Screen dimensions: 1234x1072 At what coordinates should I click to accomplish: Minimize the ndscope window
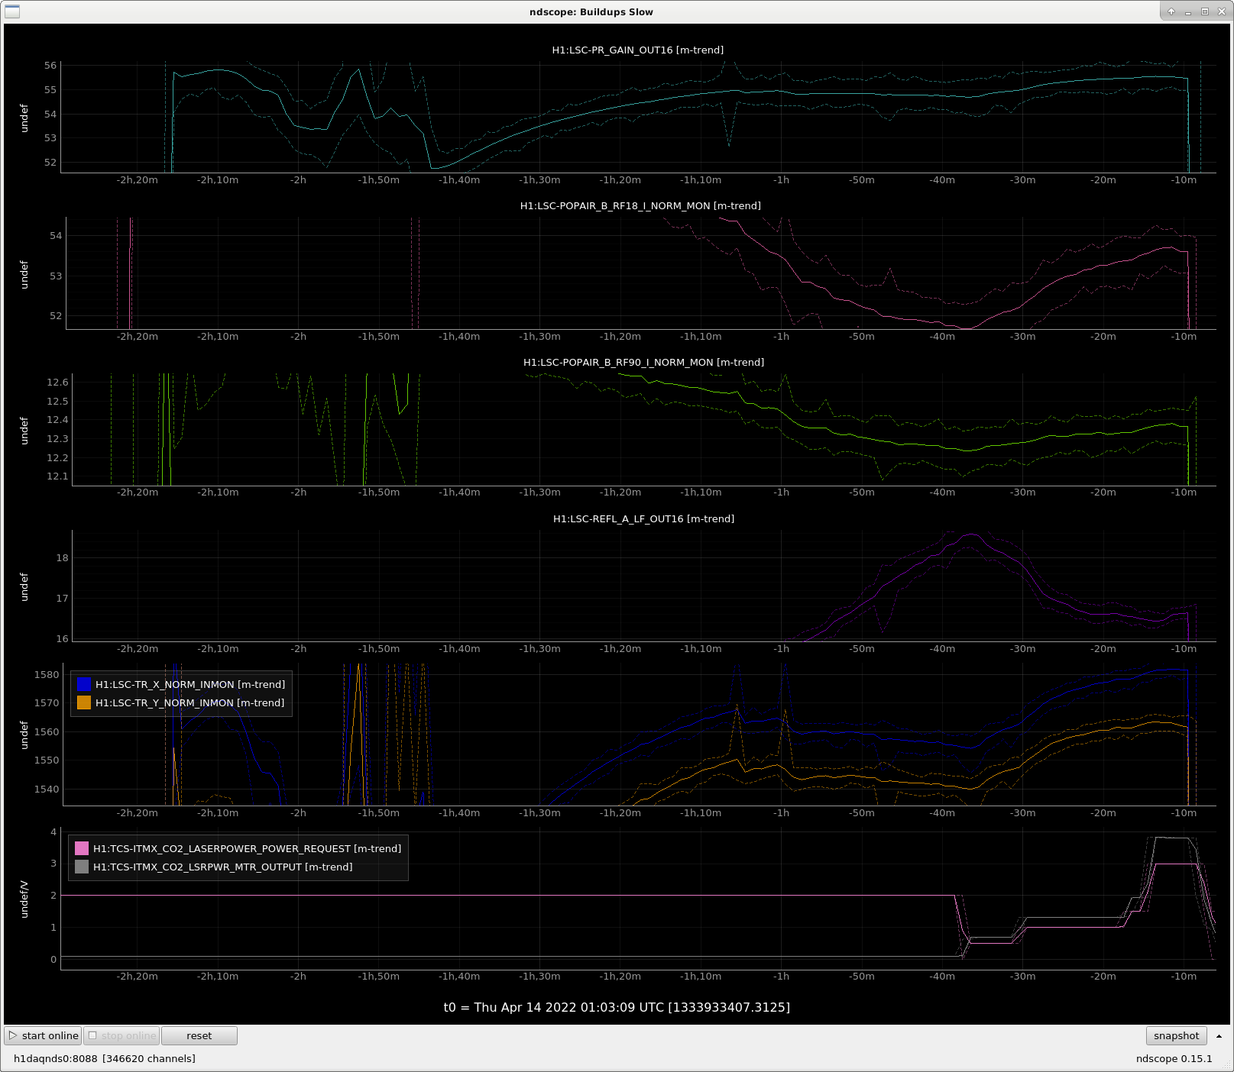click(x=1188, y=11)
